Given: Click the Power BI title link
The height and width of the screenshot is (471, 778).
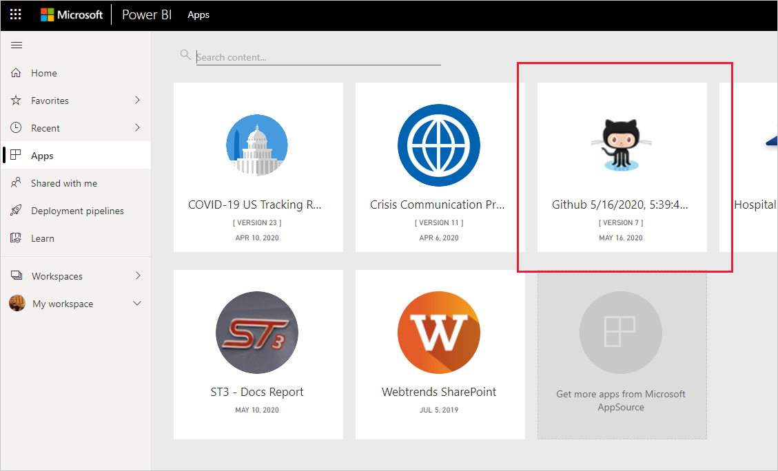Looking at the screenshot, I should [147, 15].
